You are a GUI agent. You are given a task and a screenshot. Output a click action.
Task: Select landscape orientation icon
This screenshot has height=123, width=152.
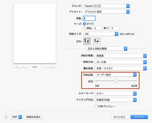[x=97, y=41]
